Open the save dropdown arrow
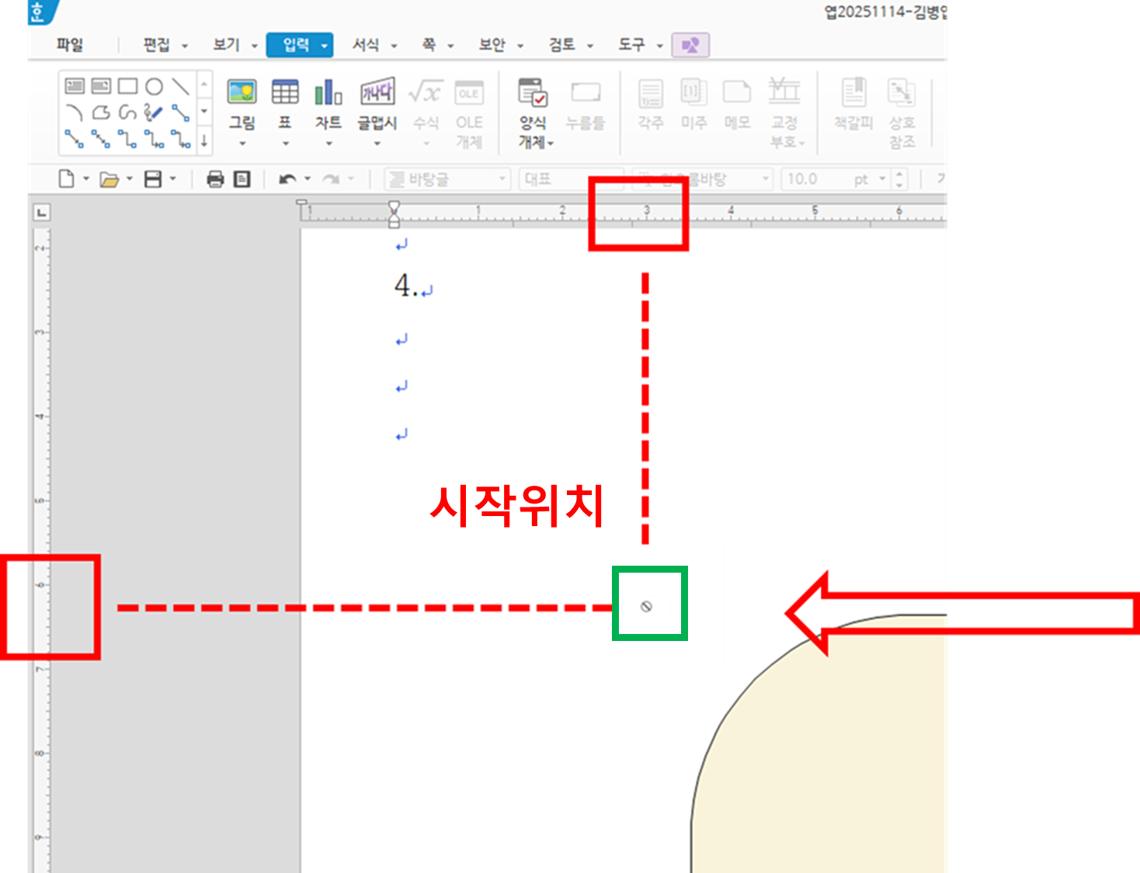The height and width of the screenshot is (873, 1140). click(x=172, y=179)
